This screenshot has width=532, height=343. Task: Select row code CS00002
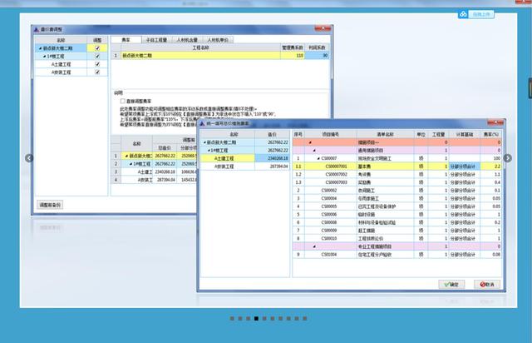pos(329,191)
